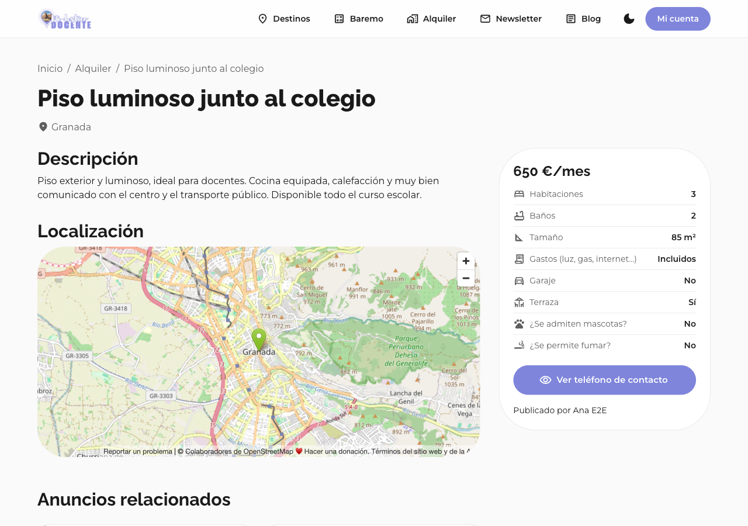The height and width of the screenshot is (526, 748).
Task: Click the Habitaciones value 3
Action: (693, 194)
